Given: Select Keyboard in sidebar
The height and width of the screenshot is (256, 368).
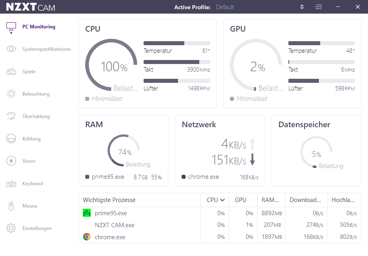Looking at the screenshot, I should tap(33, 184).
